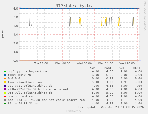Click the Wed 12:00 x-axis label

coord(106,63)
